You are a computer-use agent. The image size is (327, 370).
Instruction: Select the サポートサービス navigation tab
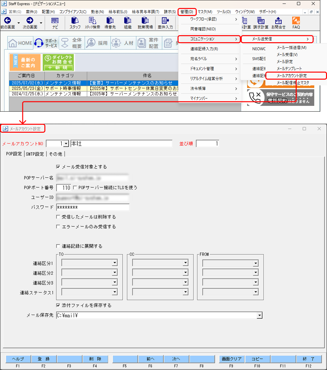coord(46,43)
